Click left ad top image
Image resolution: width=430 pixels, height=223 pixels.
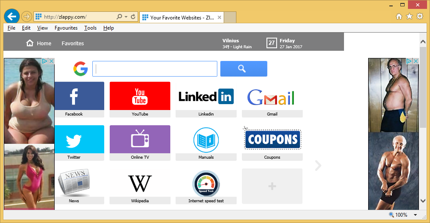(x=29, y=101)
